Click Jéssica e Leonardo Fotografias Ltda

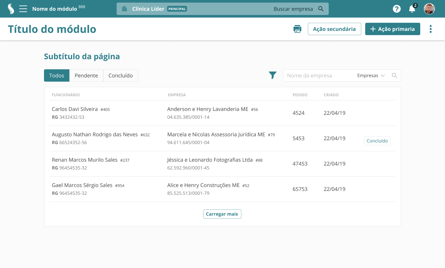tap(210, 160)
